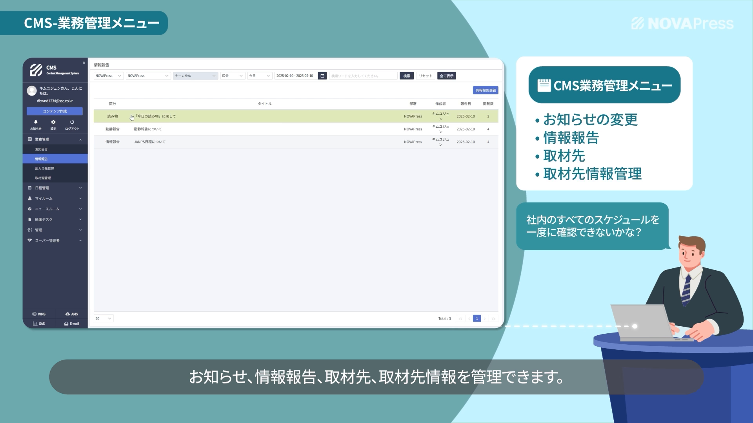Open the 出入り先管理 submenu item
This screenshot has height=423, width=753.
[x=55, y=168]
